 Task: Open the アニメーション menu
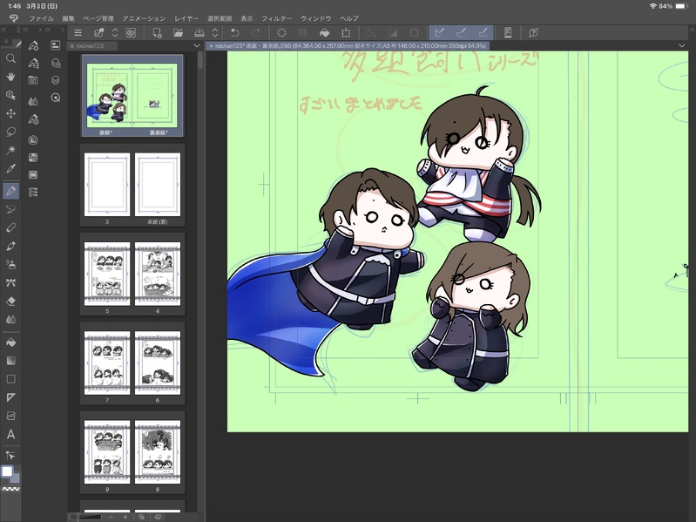(x=144, y=18)
